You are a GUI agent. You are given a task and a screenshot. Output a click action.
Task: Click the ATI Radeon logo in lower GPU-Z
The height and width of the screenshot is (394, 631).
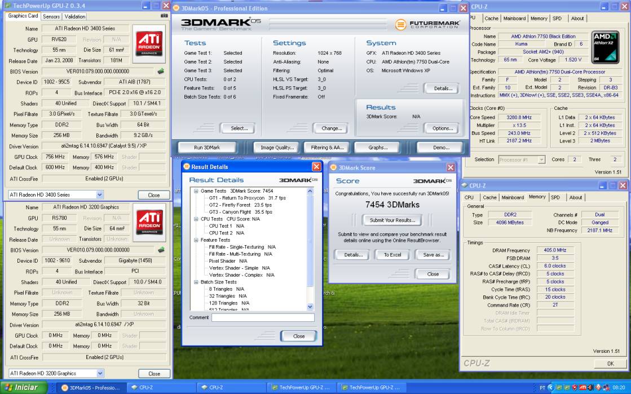(149, 222)
